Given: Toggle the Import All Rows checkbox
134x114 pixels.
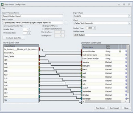Looking at the screenshot, I should click(x=43, y=26).
